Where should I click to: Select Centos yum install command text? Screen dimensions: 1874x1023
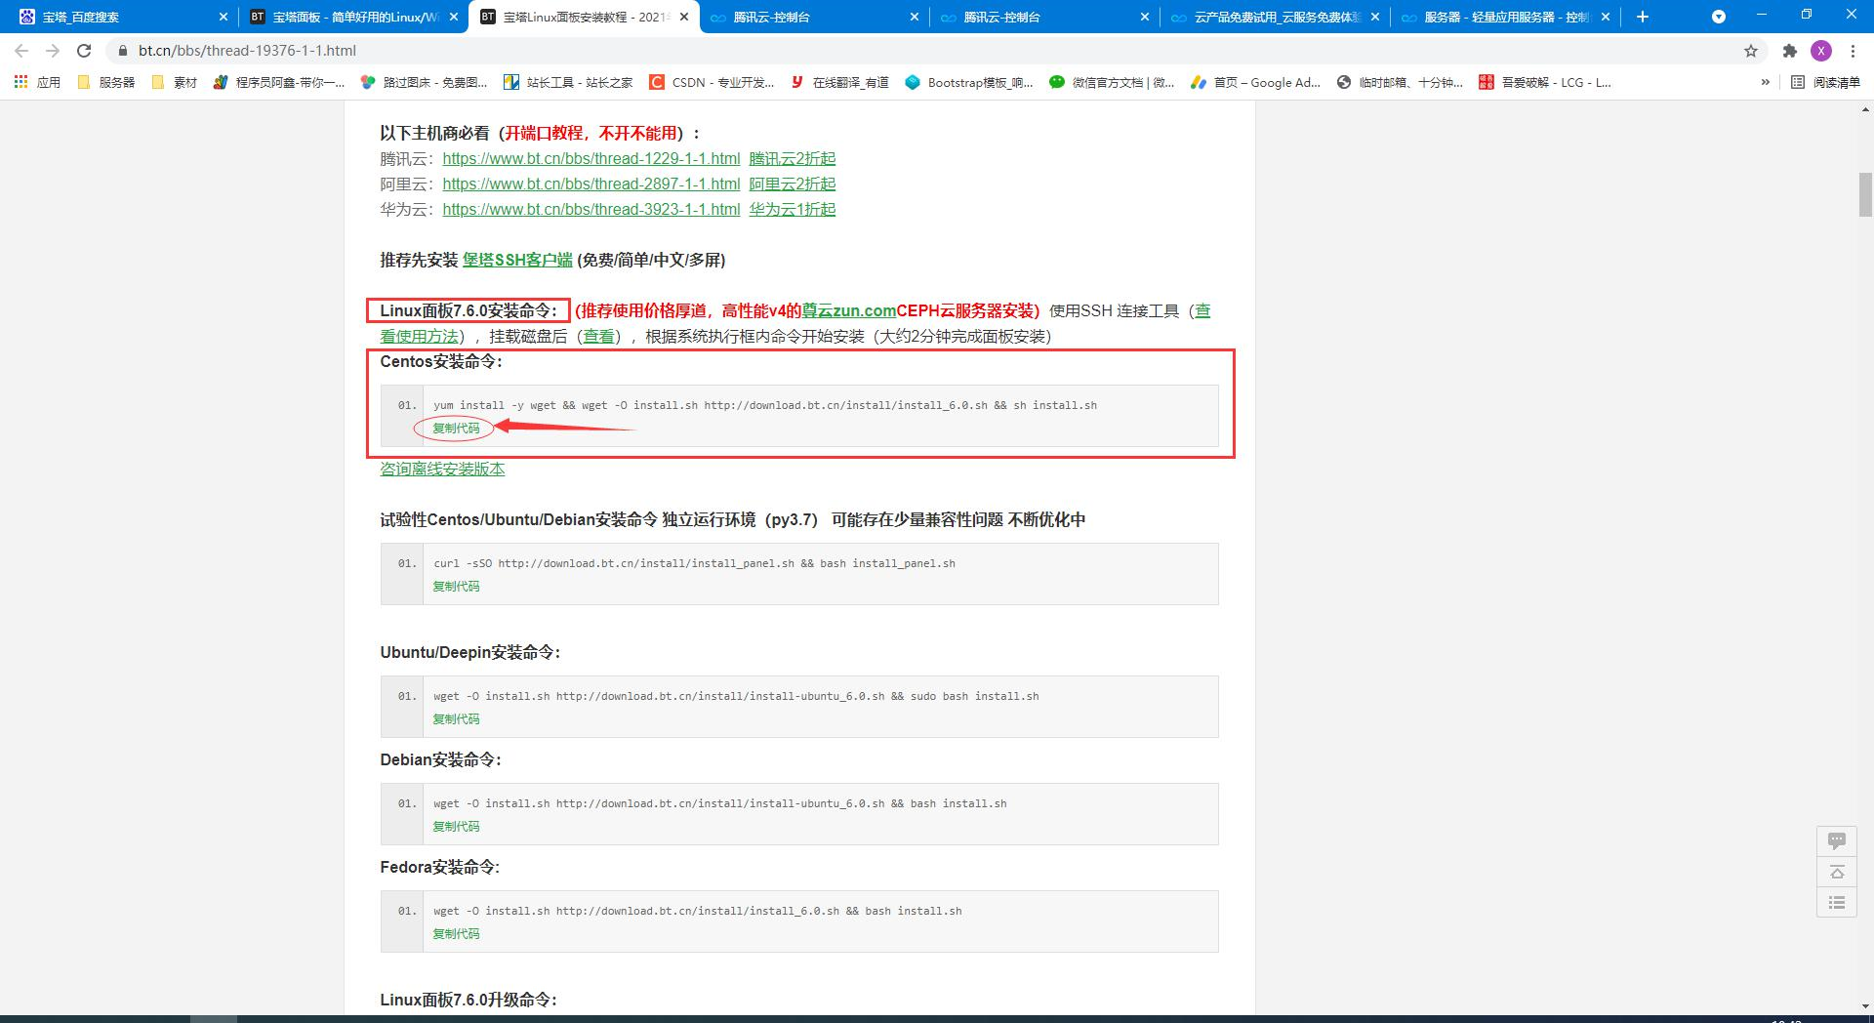tap(765, 405)
